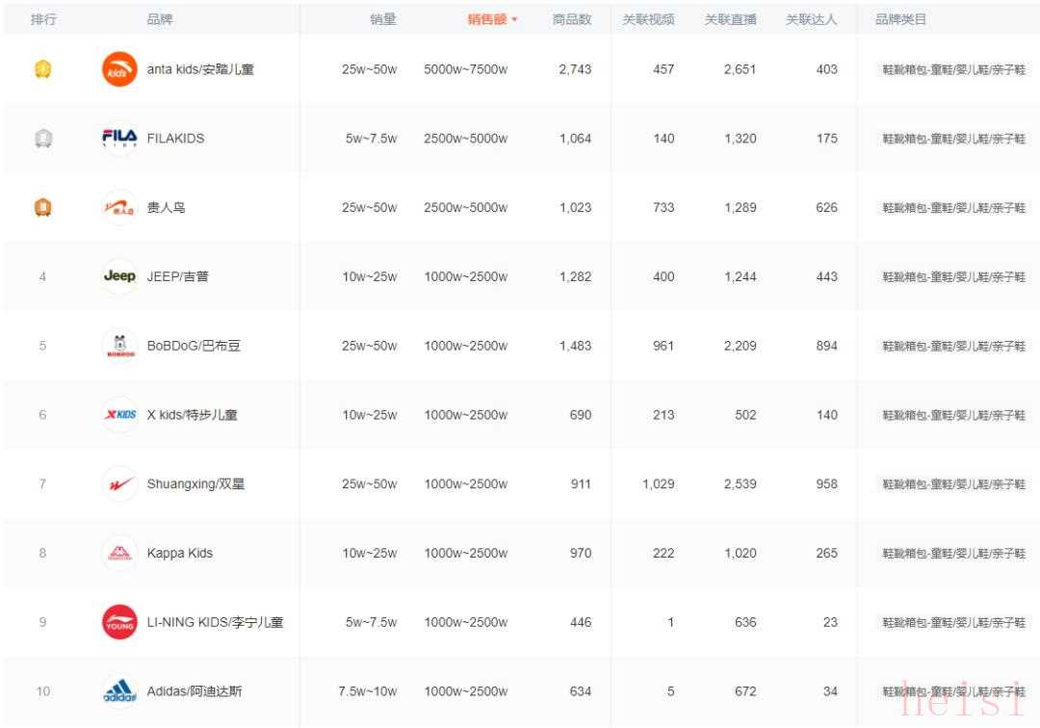Click the 商品数 column header

click(572, 19)
